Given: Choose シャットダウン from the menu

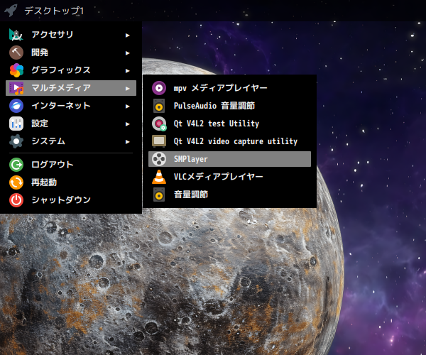Looking at the screenshot, I should (71, 200).
